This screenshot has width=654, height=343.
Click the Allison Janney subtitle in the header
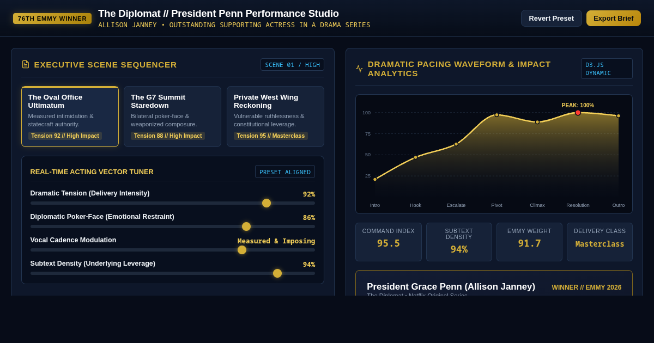pyautogui.click(x=234, y=25)
